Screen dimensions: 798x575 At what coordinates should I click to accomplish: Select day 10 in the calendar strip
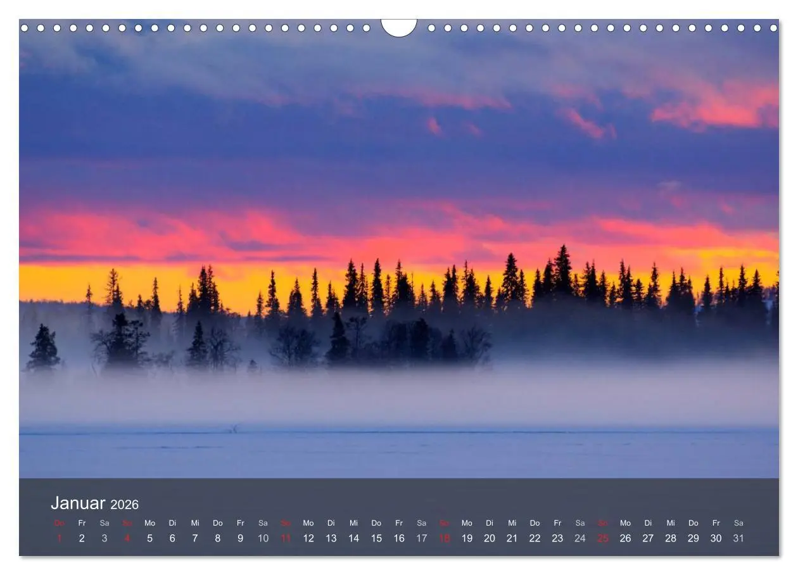(x=263, y=538)
